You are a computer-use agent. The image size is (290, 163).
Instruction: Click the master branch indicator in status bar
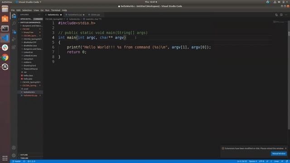coord(17,161)
